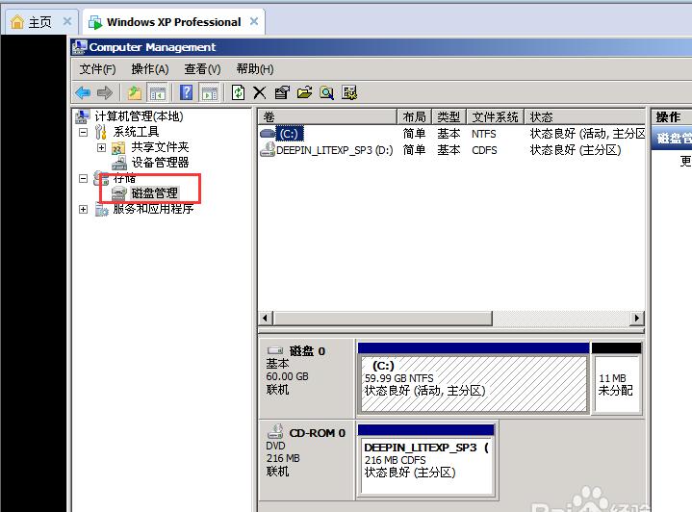692x512 pixels.
Task: Click the CD-ROM 0 drive icon
Action: point(275,431)
